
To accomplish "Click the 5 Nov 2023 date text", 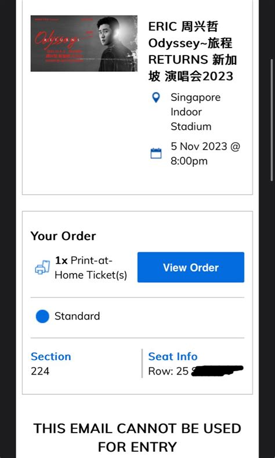I will pyautogui.click(x=205, y=154).
